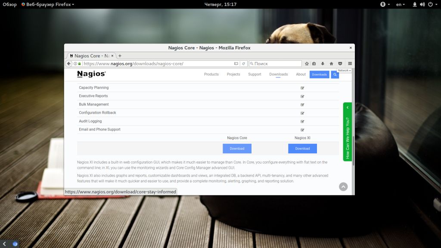Expand the Network dropdown
Image resolution: width=441 pixels, height=248 pixels.
[344, 71]
